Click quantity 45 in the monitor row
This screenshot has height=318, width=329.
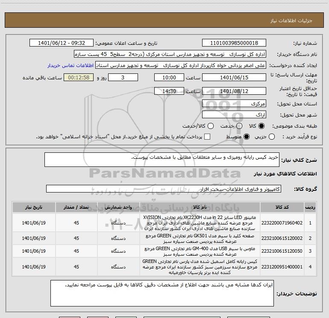(76, 223)
